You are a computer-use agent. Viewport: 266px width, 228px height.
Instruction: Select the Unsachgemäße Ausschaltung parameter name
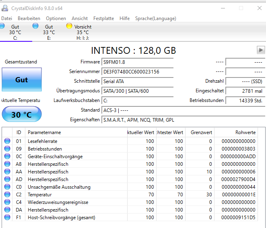[x=59, y=187]
